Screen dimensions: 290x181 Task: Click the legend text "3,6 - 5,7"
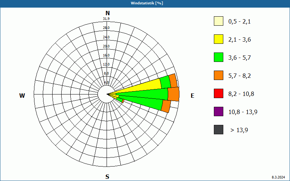(240, 58)
